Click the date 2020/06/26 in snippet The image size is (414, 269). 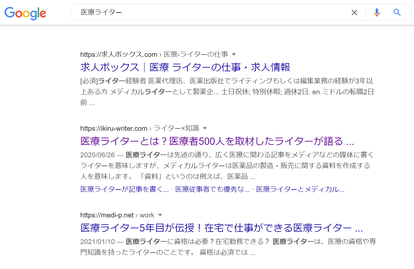[x=98, y=155]
